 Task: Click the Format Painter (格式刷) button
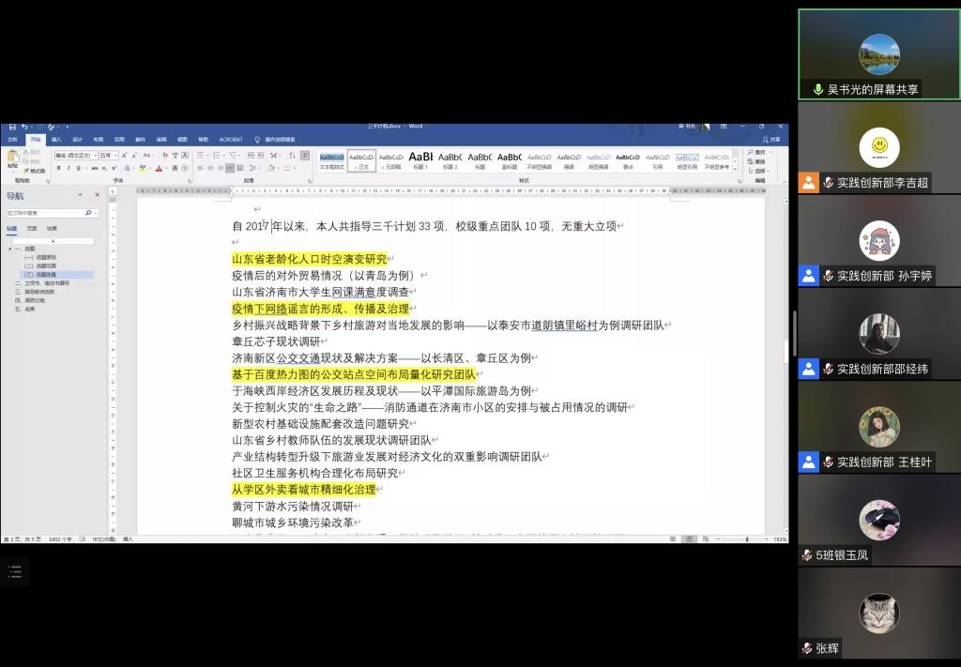pos(36,171)
